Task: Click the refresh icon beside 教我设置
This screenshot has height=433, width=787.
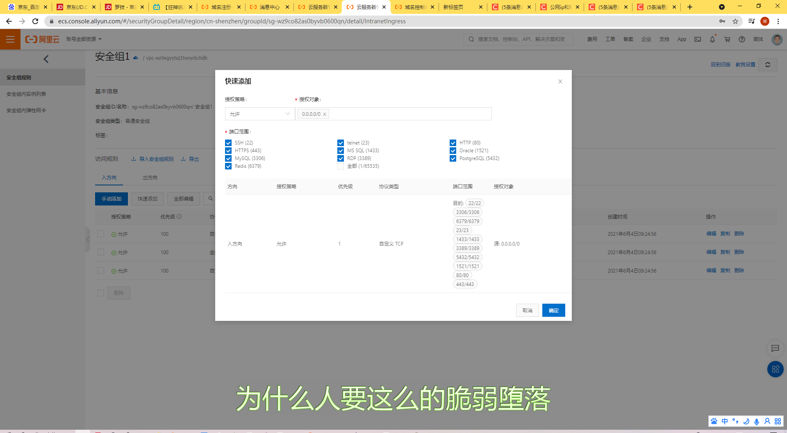Action: click(768, 64)
